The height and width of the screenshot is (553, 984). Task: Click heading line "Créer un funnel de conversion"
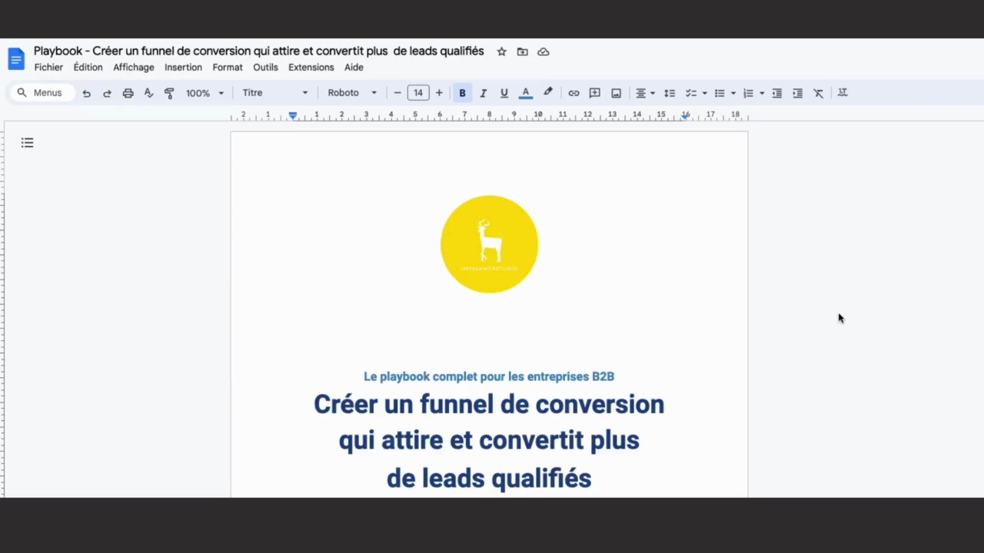coord(489,404)
